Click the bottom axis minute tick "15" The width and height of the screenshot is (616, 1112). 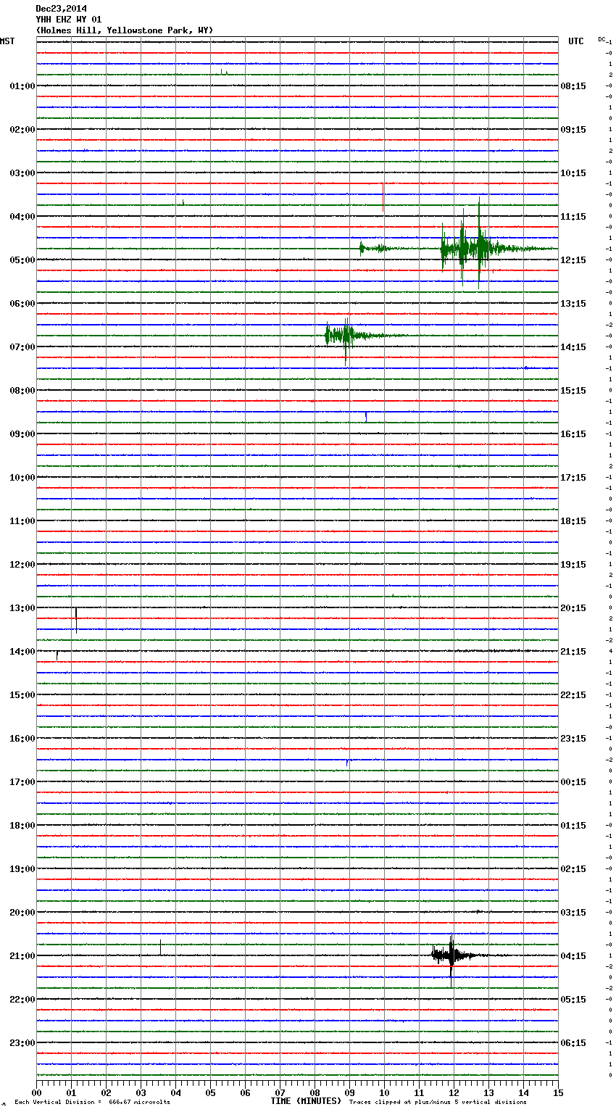coord(558,1092)
